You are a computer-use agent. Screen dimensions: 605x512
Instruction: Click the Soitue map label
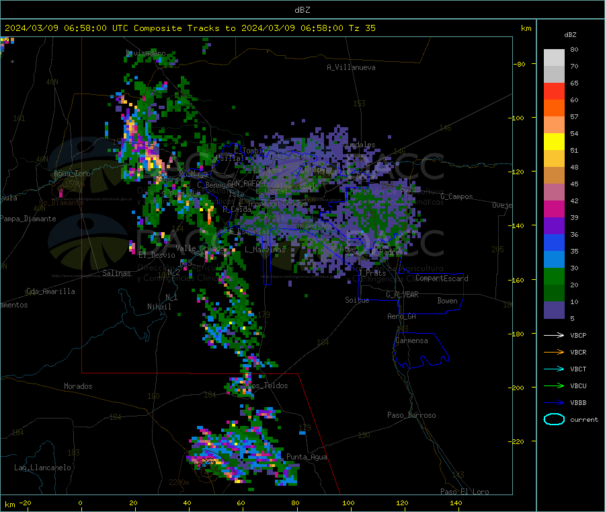click(357, 300)
